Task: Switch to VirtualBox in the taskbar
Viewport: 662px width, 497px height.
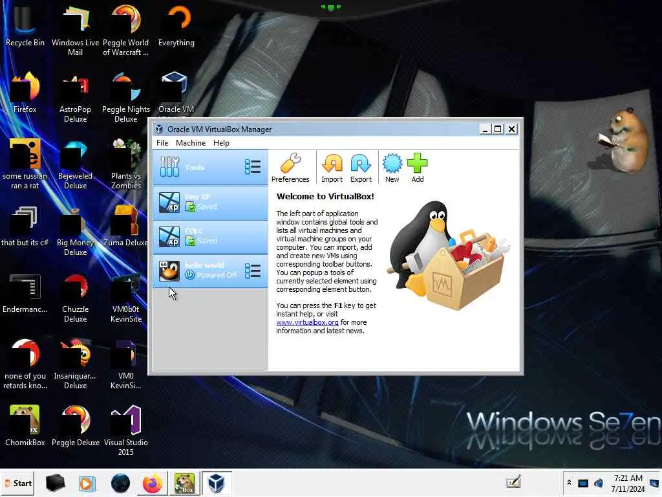Action: point(216,483)
